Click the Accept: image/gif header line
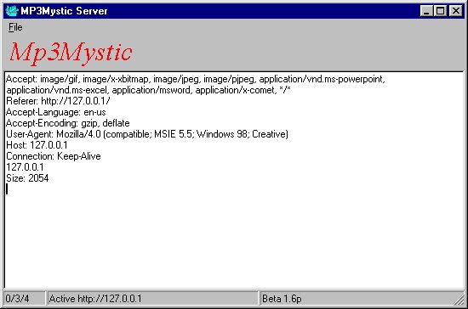 [x=196, y=85]
